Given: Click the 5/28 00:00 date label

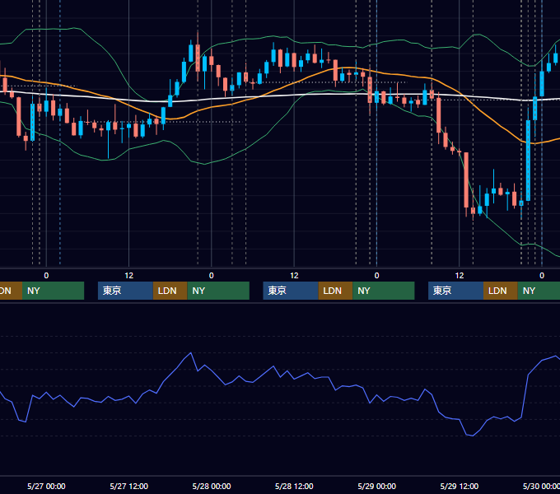Looking at the screenshot, I should pyautogui.click(x=212, y=486).
